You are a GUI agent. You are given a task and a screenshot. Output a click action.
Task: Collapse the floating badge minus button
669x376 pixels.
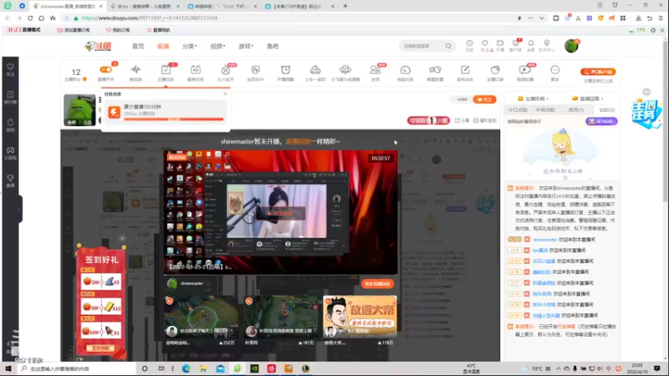coord(646,92)
